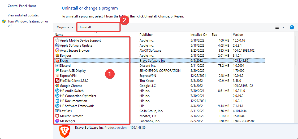Open the Organize dropdown menu
Screen dimensions: 298x139
pos(65,27)
